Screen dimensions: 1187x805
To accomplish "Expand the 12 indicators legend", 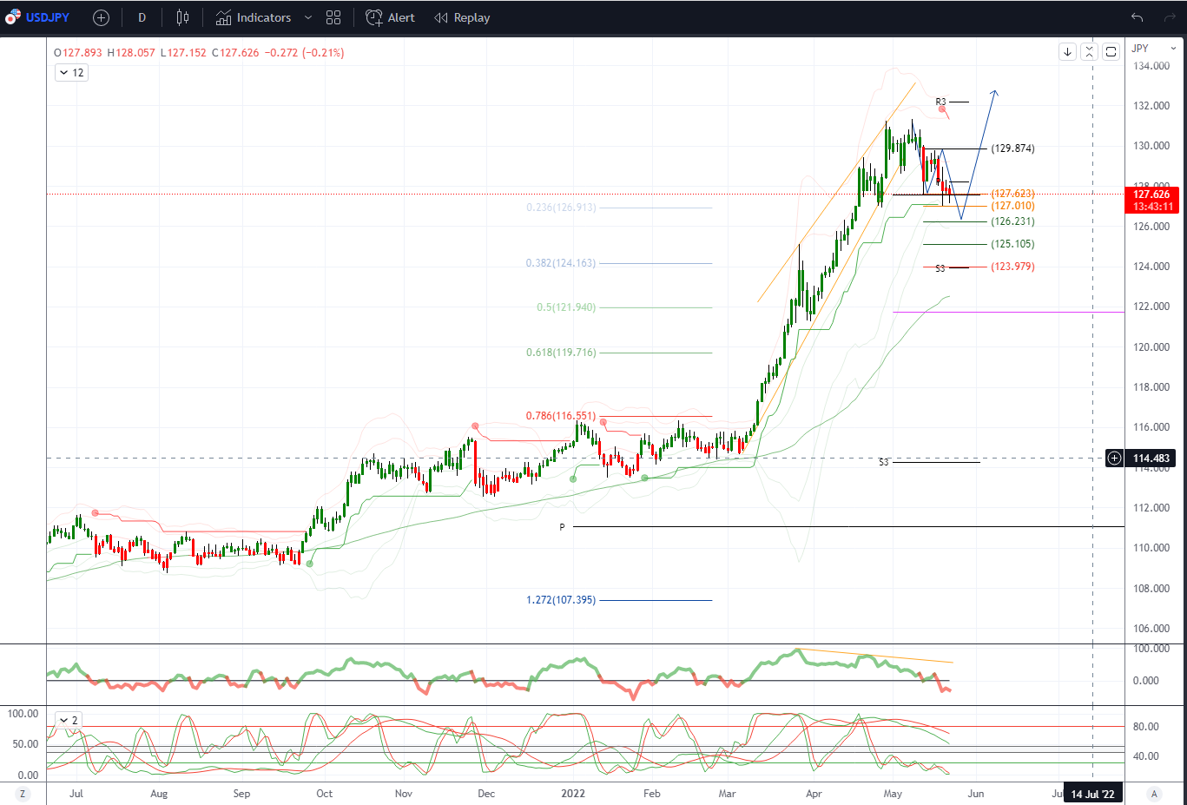I will [71, 73].
